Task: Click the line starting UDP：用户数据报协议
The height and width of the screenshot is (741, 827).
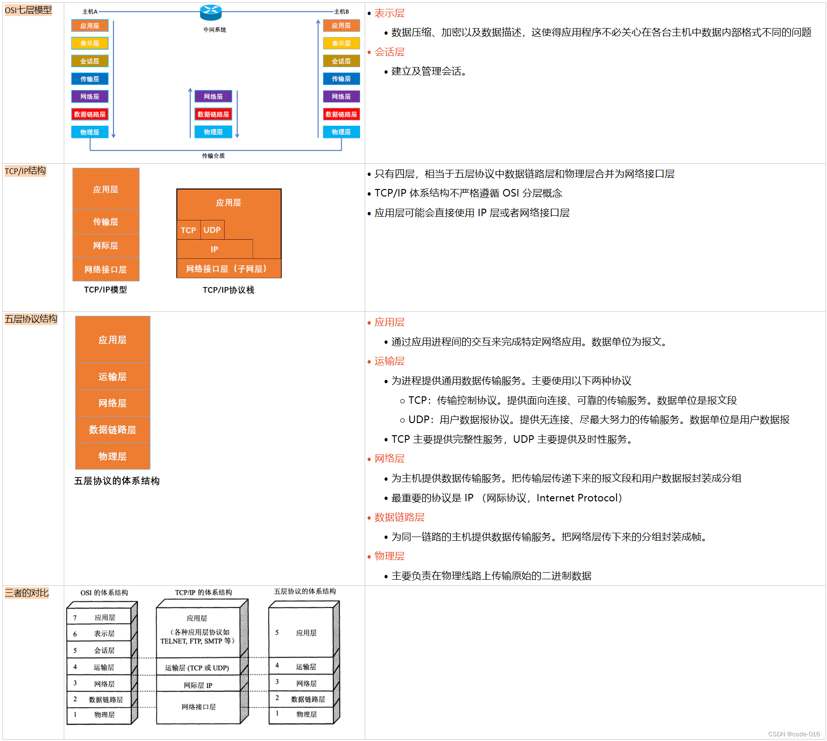Action: (599, 420)
